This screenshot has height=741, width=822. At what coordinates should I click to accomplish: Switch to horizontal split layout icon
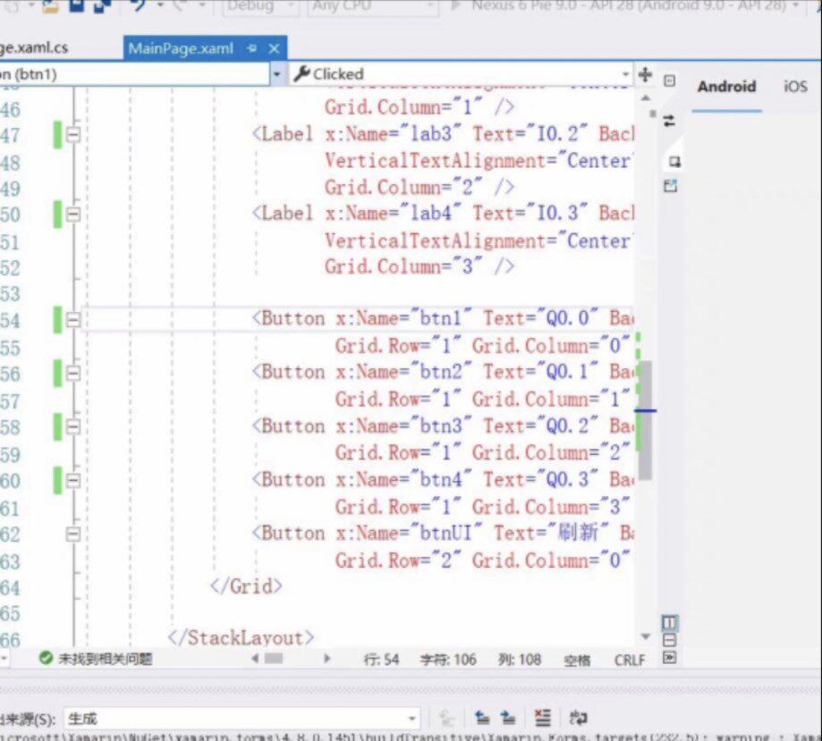(x=669, y=640)
